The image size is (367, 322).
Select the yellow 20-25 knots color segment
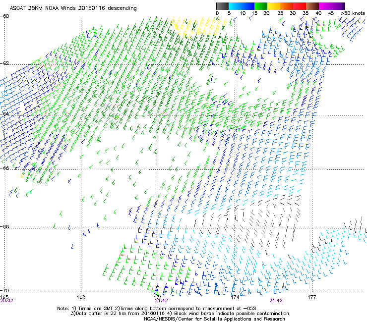274,6
